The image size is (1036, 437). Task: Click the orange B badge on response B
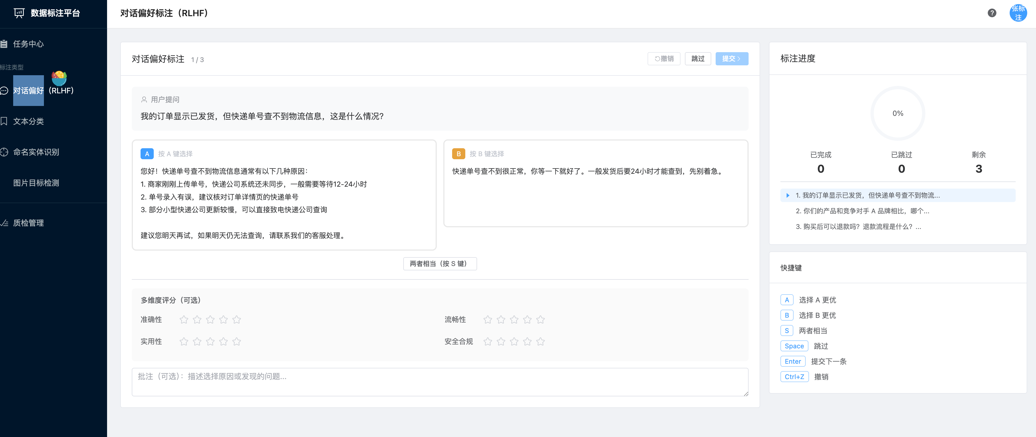[x=458, y=153]
